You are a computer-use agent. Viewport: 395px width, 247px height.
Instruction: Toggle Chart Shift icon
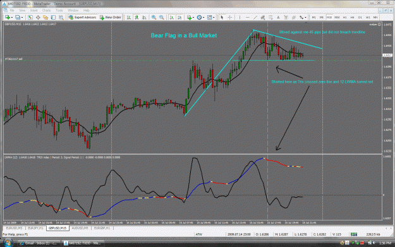point(179,18)
